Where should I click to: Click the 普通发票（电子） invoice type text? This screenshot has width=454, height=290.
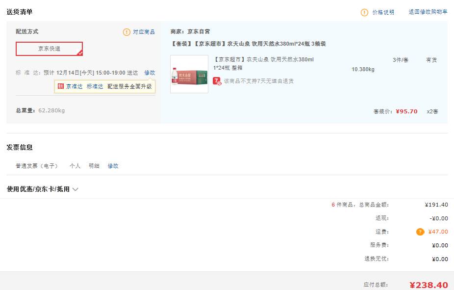37,166
